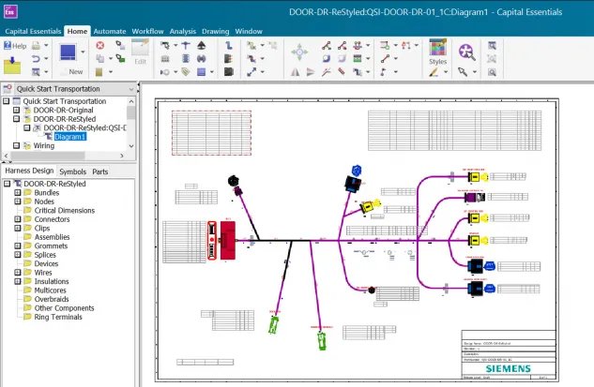Open dropdown arrow beside the paintbrush icon
This screenshot has width=594, height=387.
(x=446, y=71)
